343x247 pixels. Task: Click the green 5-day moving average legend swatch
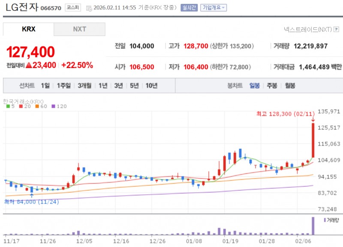8,106
